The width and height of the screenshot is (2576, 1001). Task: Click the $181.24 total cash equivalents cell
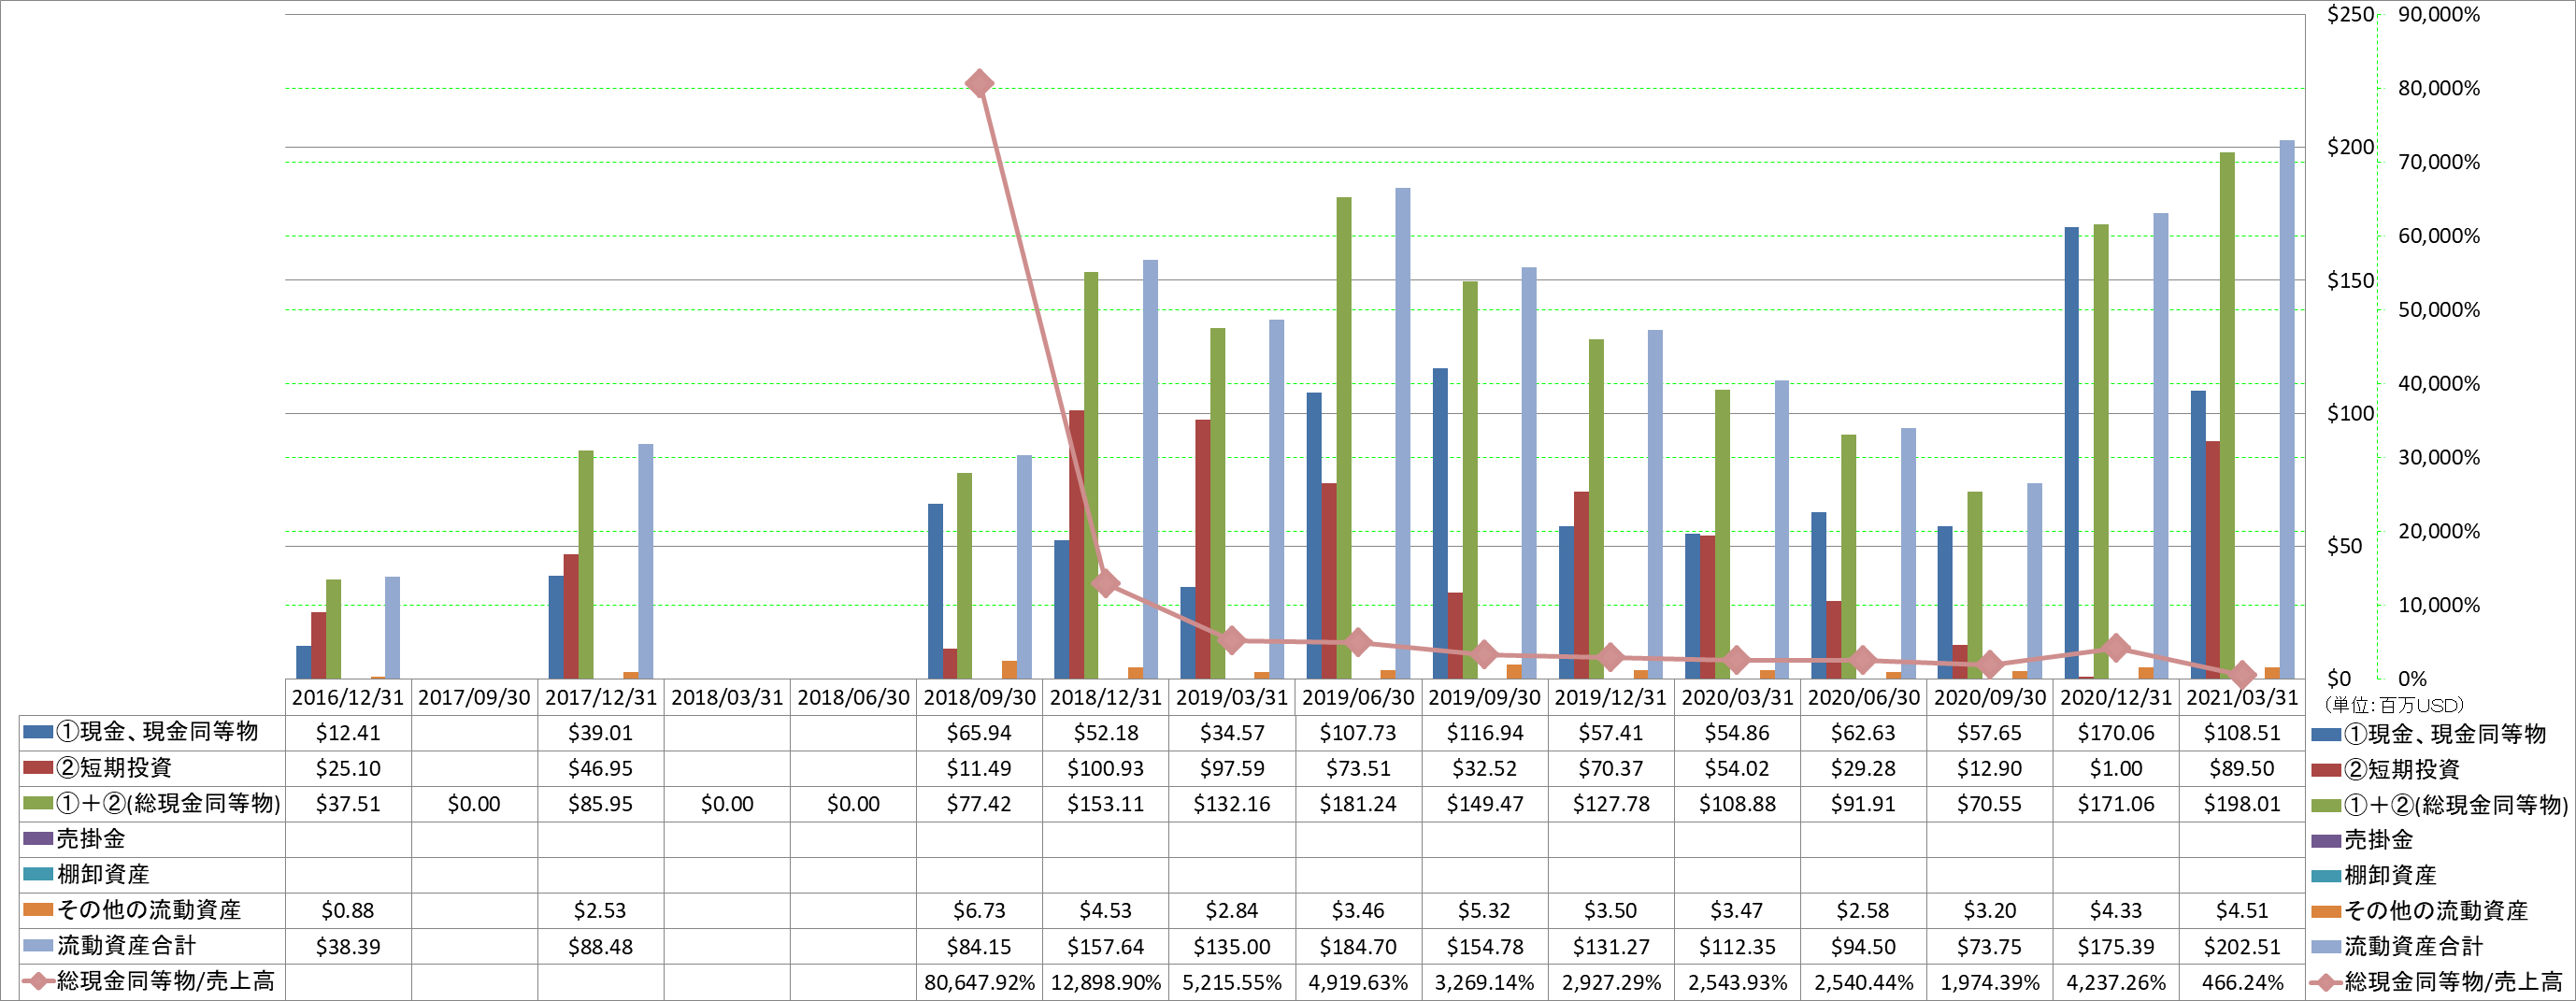[1358, 804]
